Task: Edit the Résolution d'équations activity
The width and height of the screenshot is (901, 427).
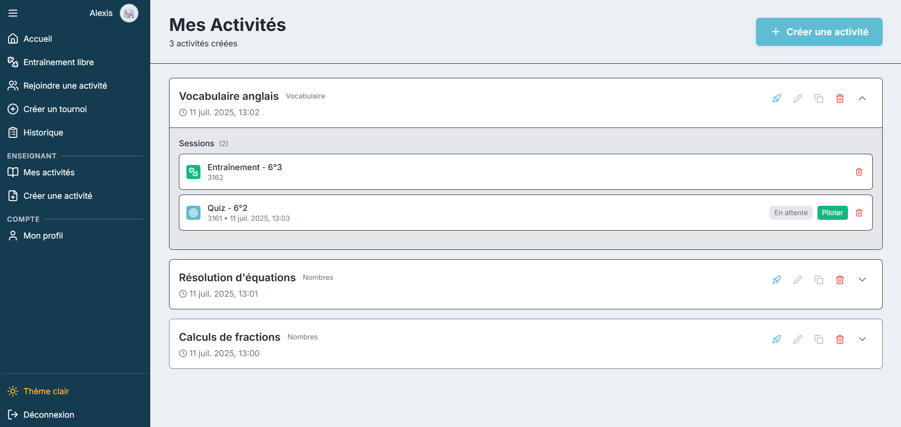Action: (798, 280)
